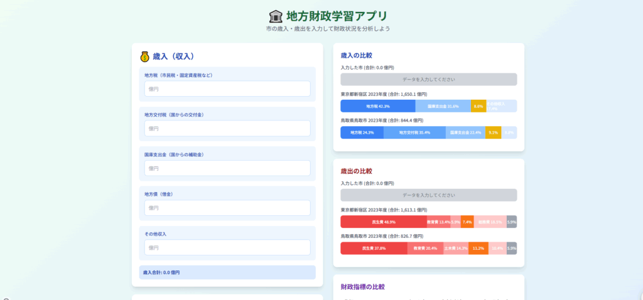Click Tottori's yellow 9.1% revenue segment
The height and width of the screenshot is (300, 643).
493,132
